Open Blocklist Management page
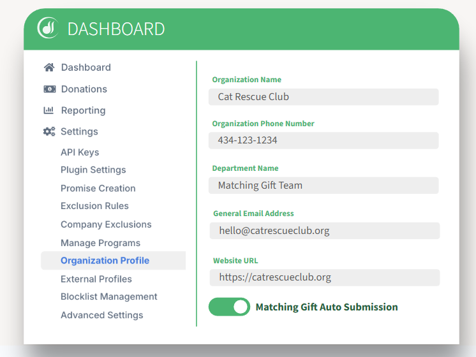Image resolution: width=476 pixels, height=357 pixels. coord(109,296)
